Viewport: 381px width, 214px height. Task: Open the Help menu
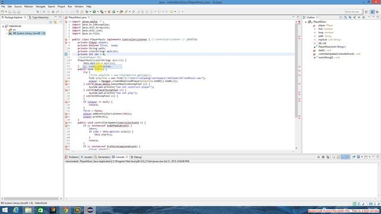(89, 7)
